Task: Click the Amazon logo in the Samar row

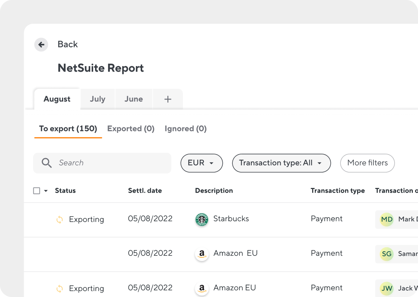Action: point(202,254)
